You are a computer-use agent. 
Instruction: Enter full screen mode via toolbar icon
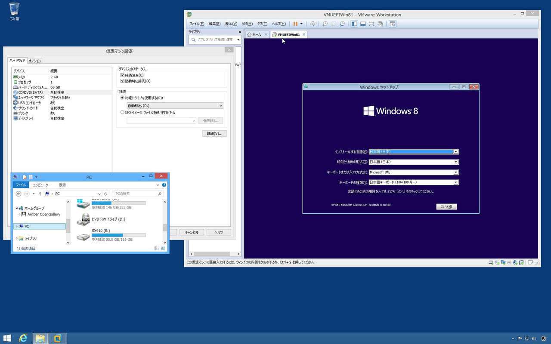[371, 24]
